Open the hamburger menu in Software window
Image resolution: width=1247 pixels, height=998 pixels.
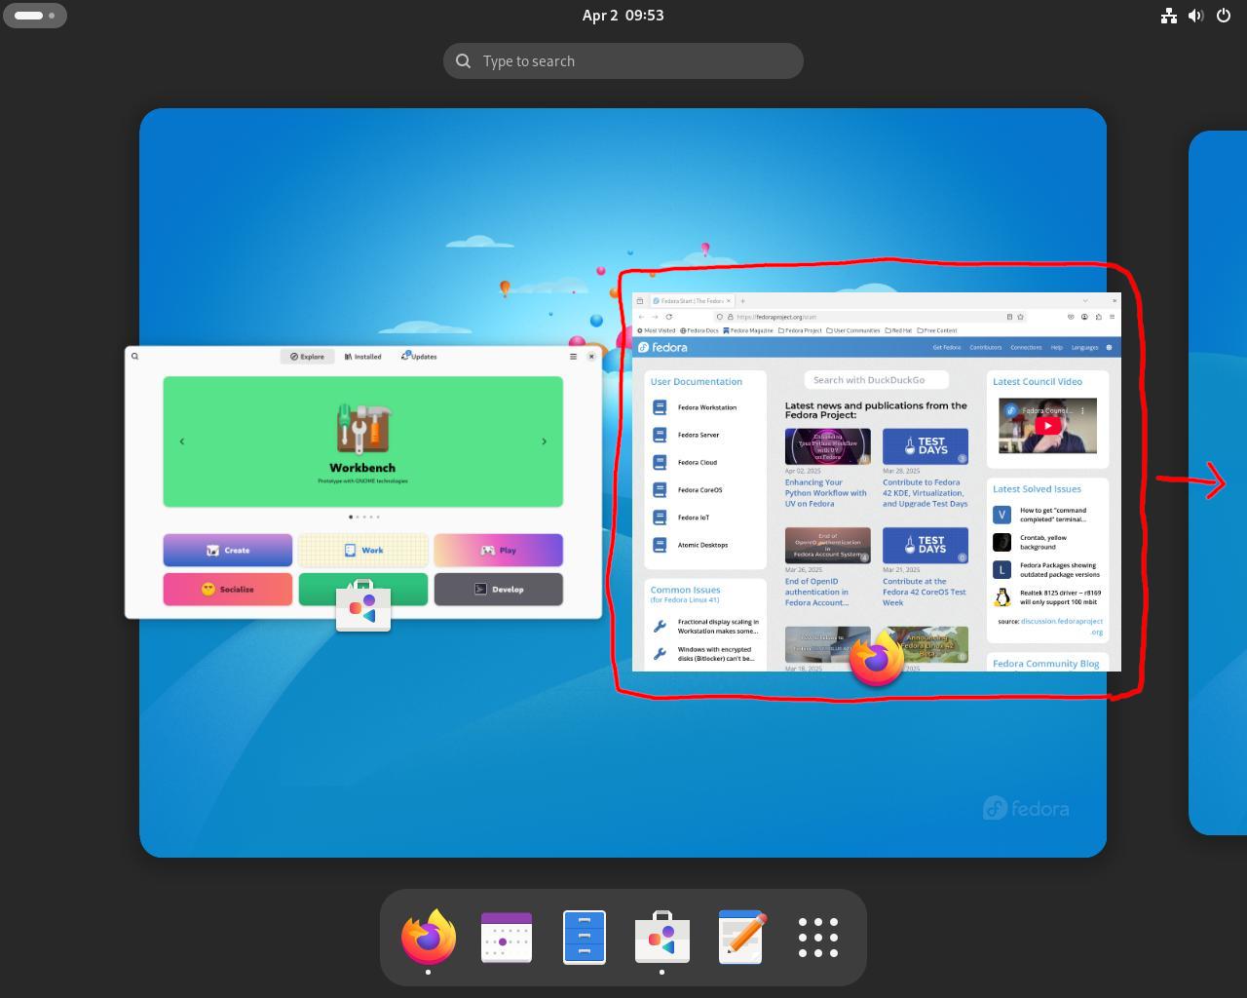click(573, 357)
